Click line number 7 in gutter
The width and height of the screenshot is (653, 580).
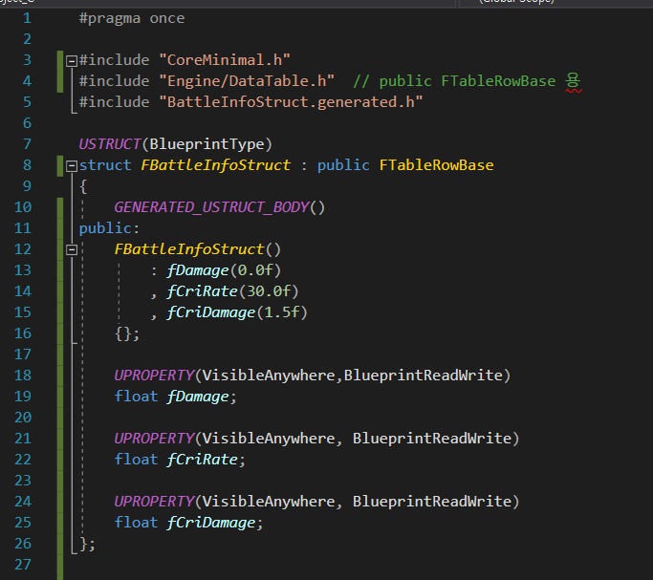point(27,144)
